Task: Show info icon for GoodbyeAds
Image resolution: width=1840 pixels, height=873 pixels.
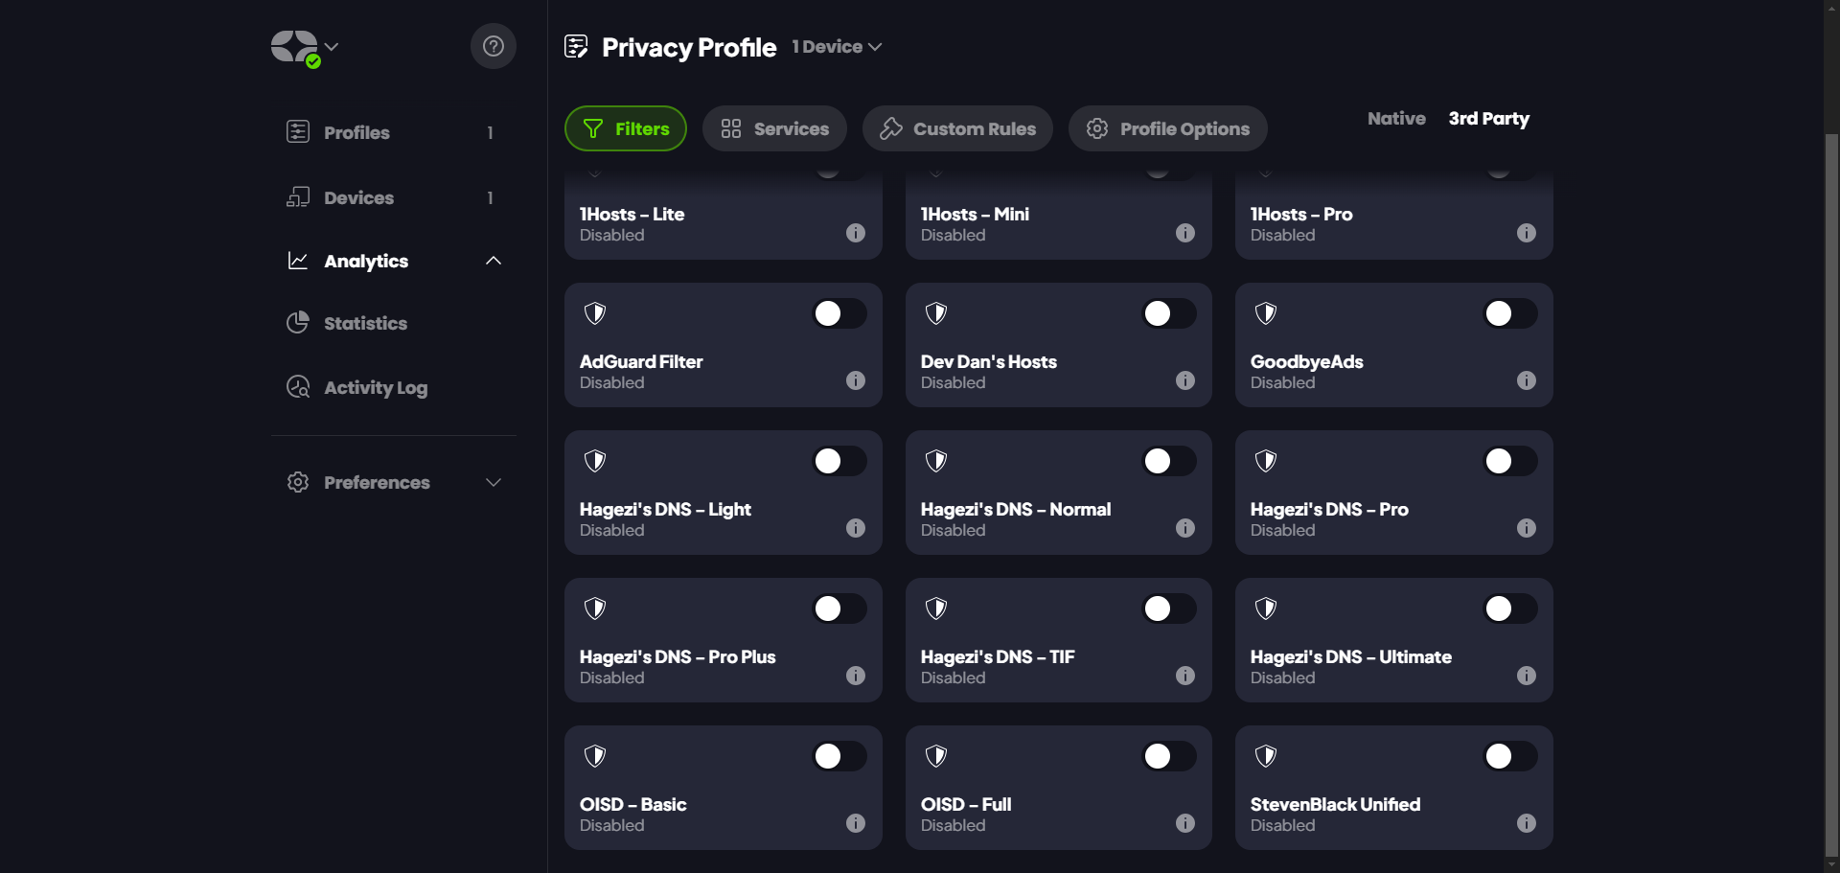Action: 1527,380
